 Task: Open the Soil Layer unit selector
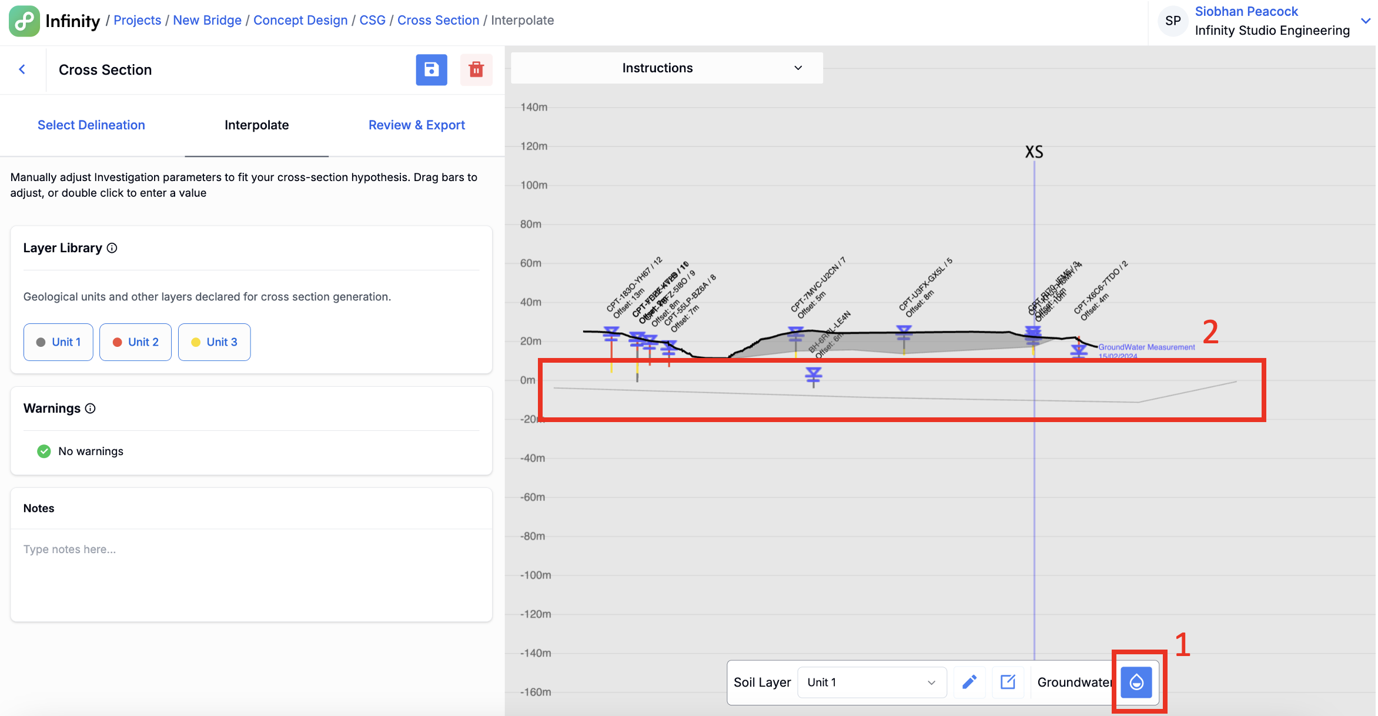(x=871, y=682)
